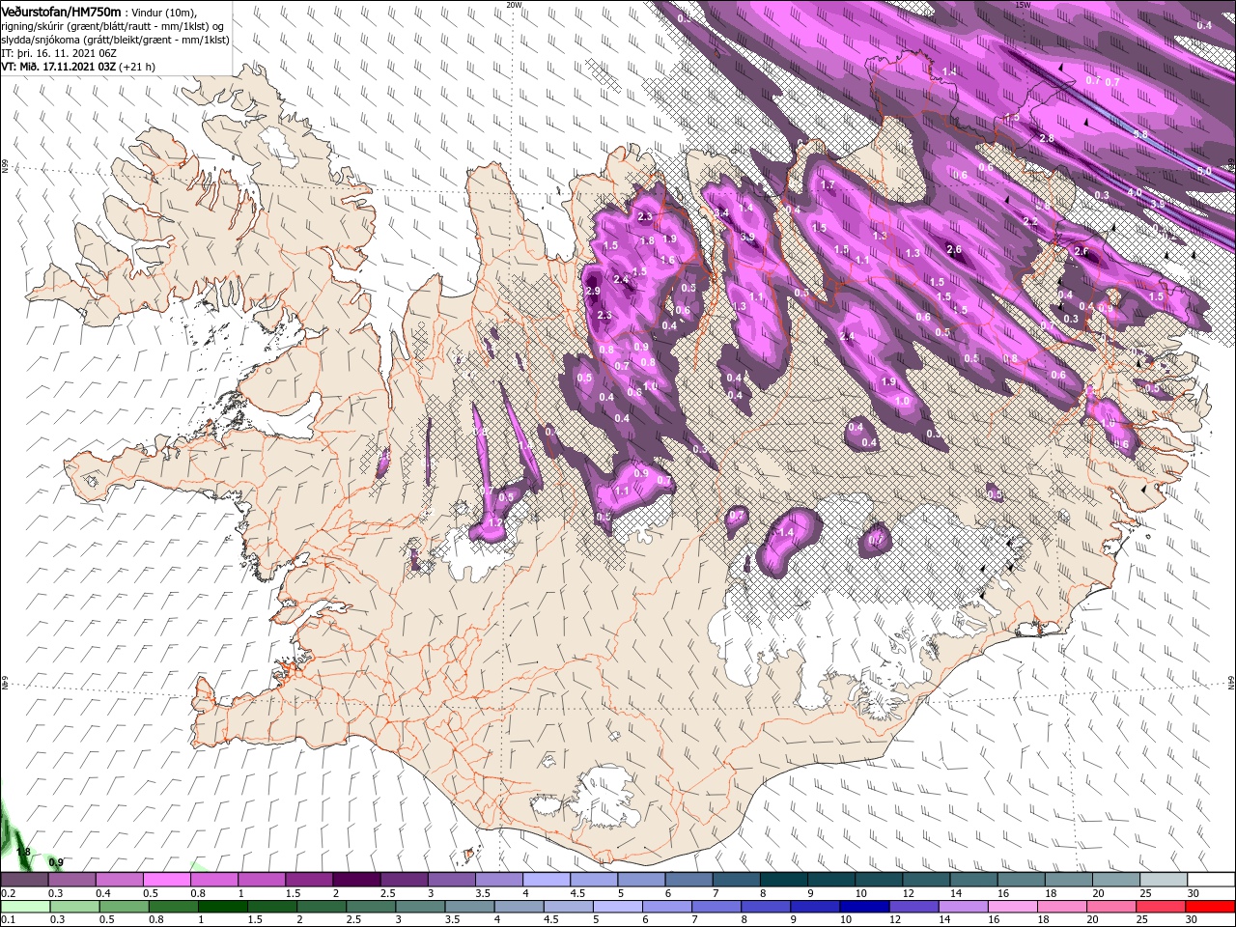Click the 'IT: þri. 16. 11. 2021 06Z' line
This screenshot has height=927, width=1236.
tap(59, 53)
